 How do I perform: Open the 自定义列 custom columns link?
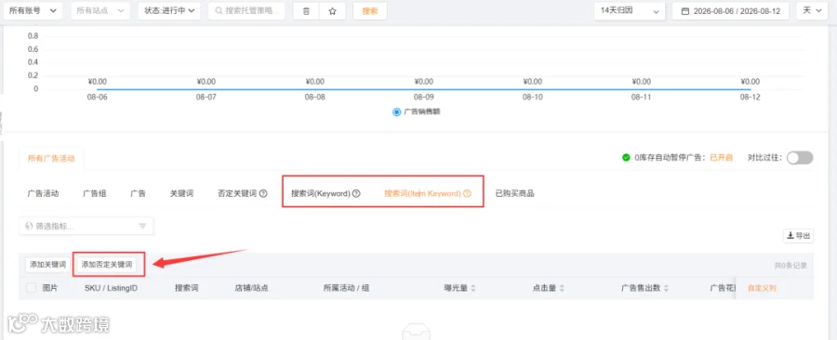coord(762,288)
